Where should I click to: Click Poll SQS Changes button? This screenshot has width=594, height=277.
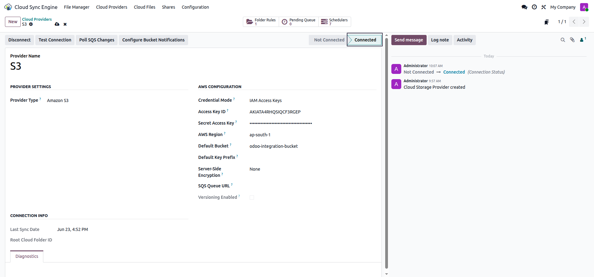tap(97, 40)
